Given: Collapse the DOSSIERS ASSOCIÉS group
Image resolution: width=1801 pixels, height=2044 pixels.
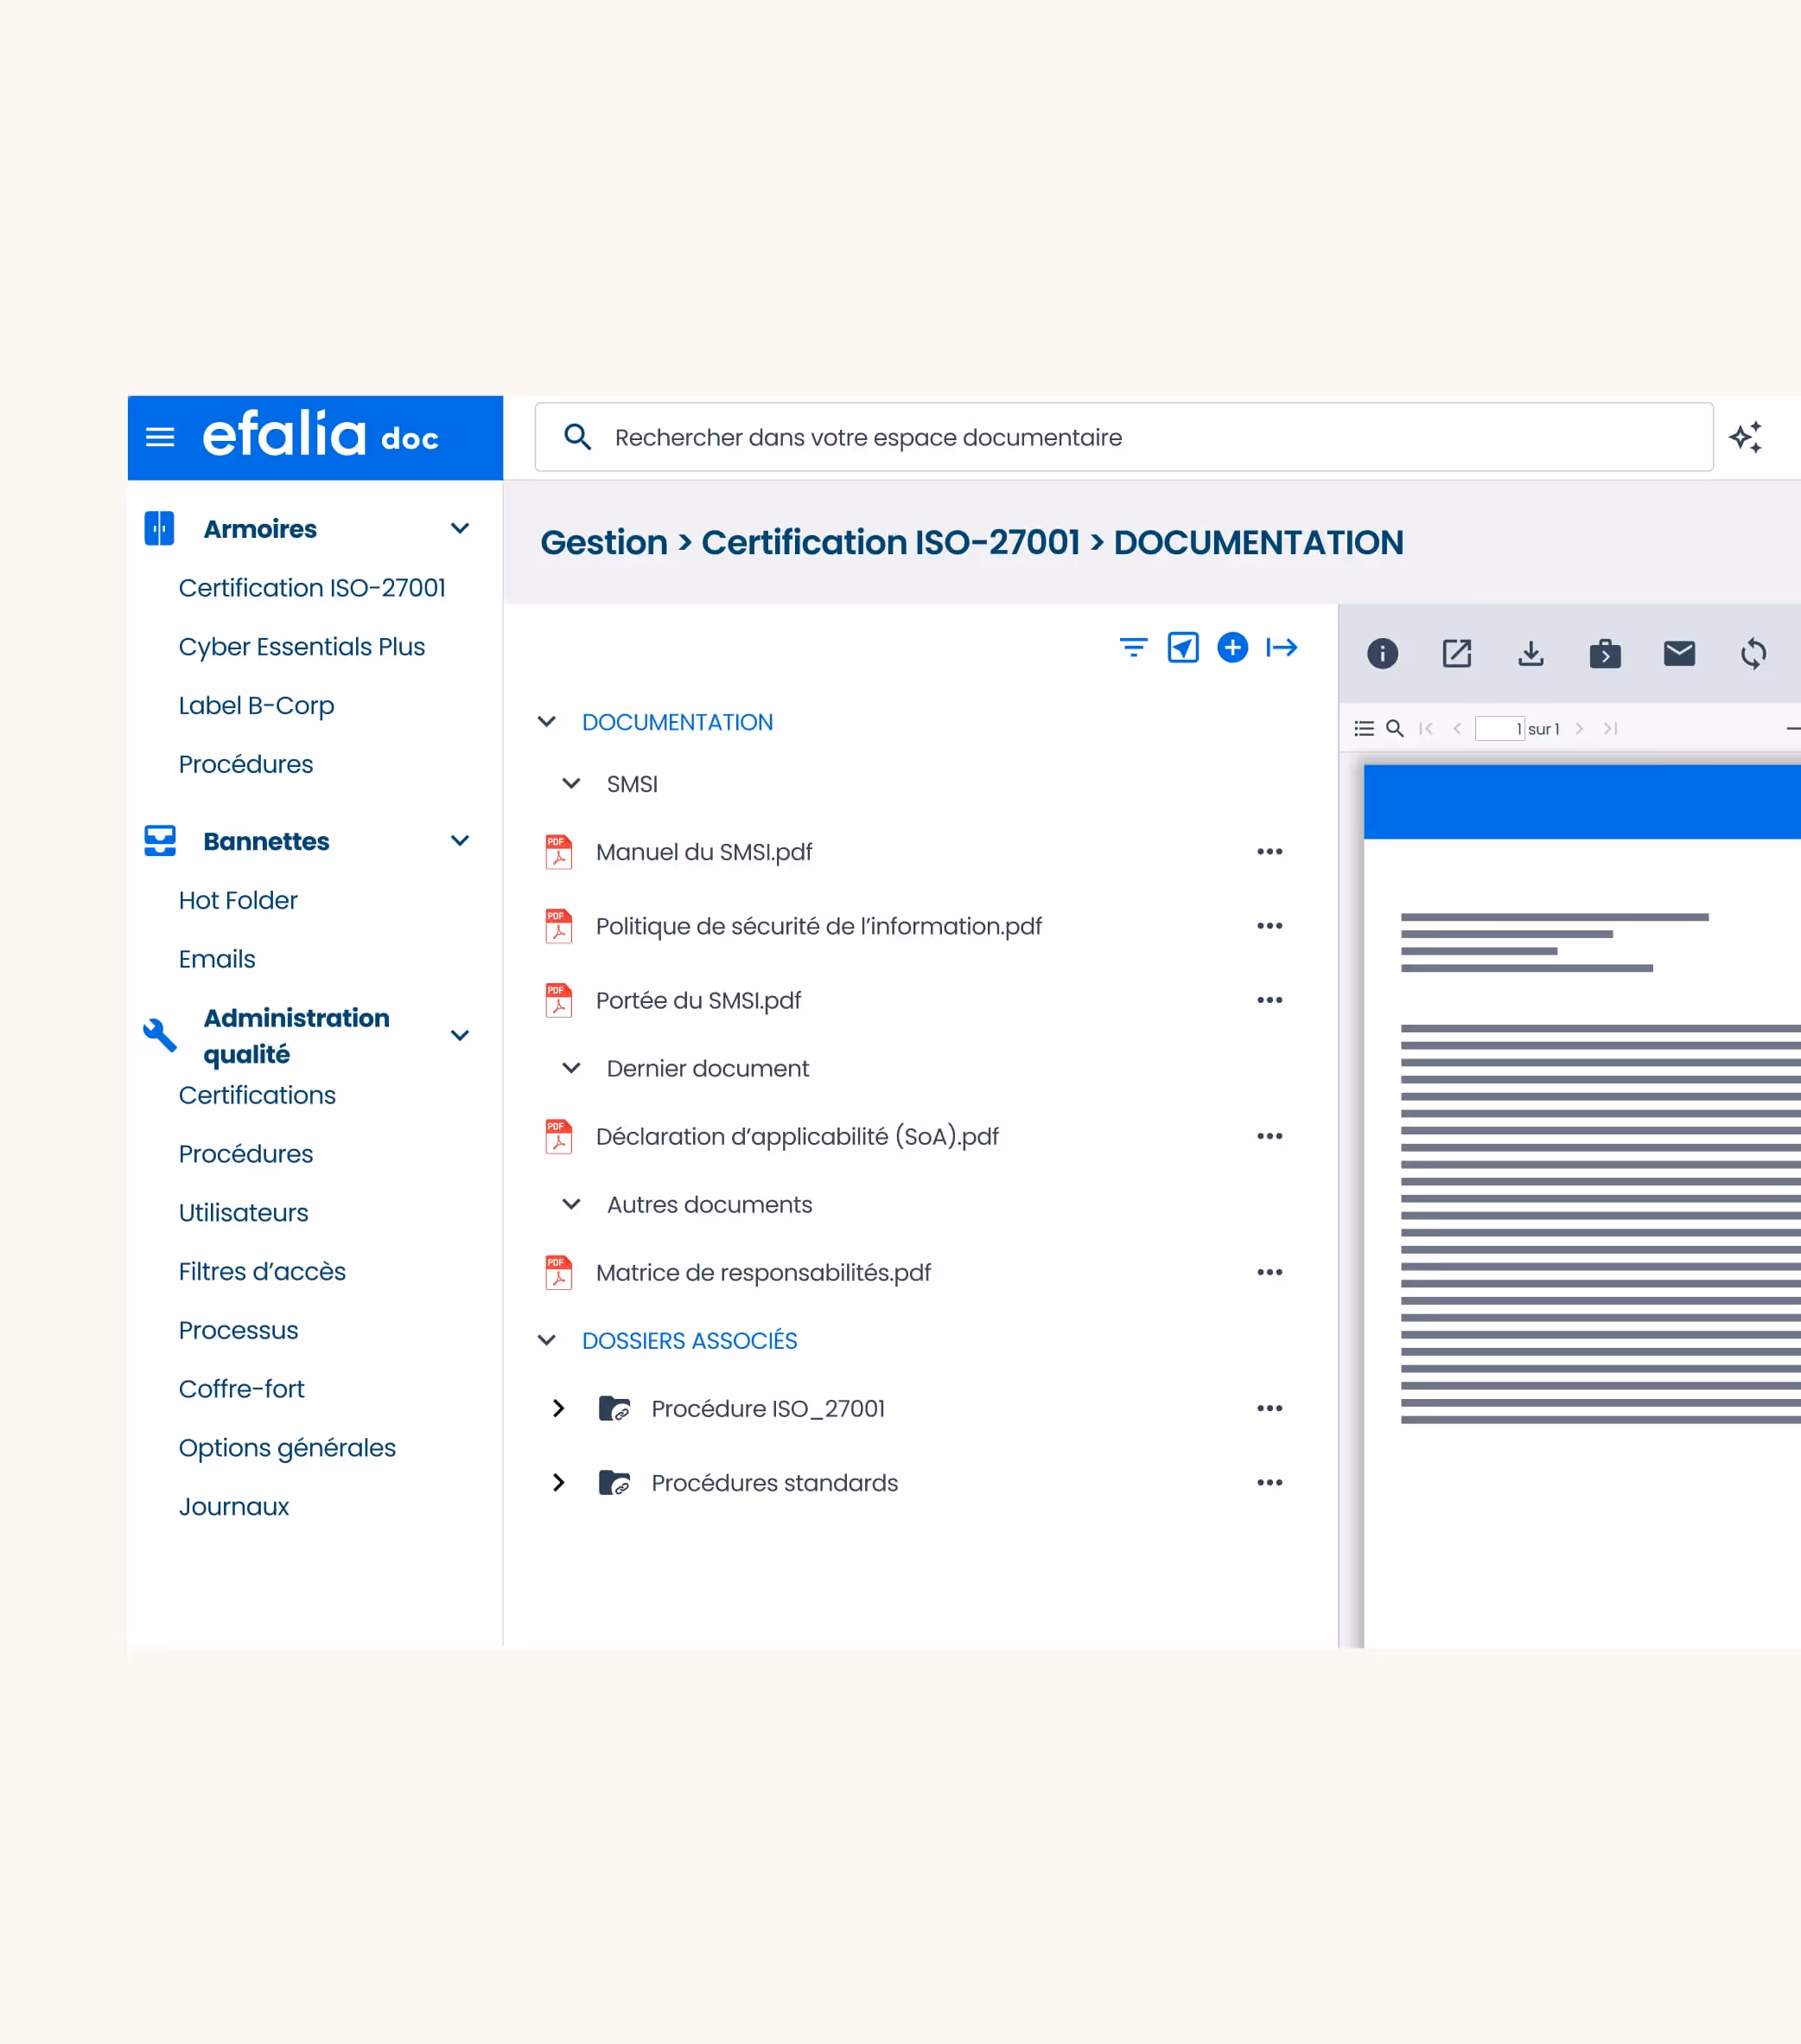Looking at the screenshot, I should [547, 1340].
